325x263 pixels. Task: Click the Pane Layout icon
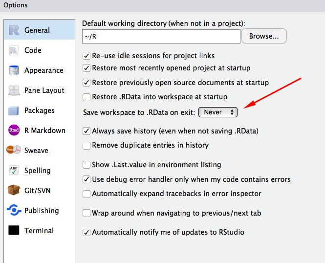pyautogui.click(x=14, y=90)
